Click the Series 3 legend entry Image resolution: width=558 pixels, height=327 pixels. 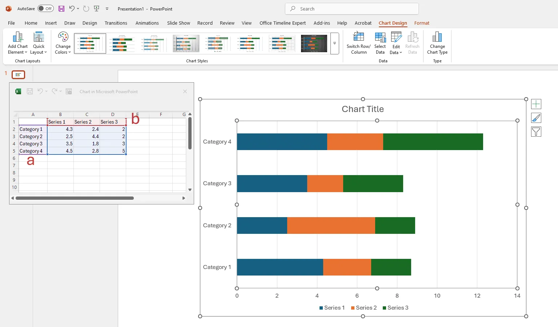coord(396,308)
